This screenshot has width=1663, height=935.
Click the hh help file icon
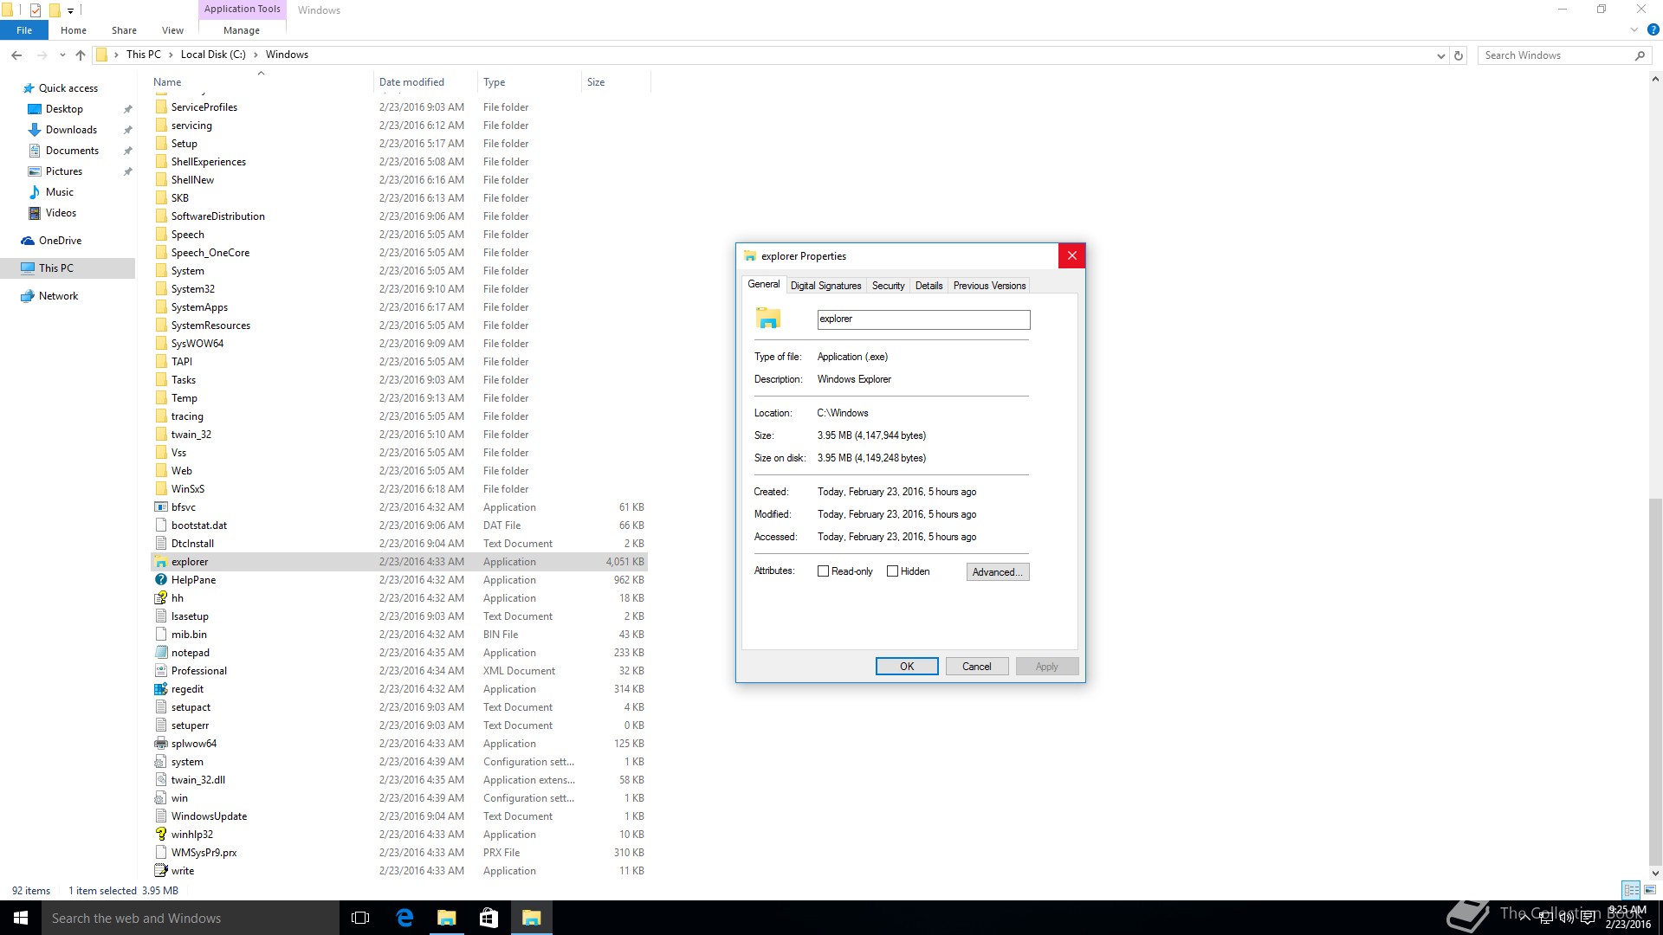161,598
